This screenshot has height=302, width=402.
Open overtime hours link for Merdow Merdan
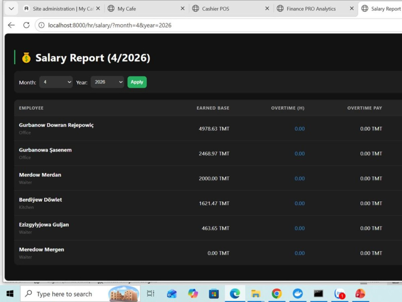click(x=299, y=178)
